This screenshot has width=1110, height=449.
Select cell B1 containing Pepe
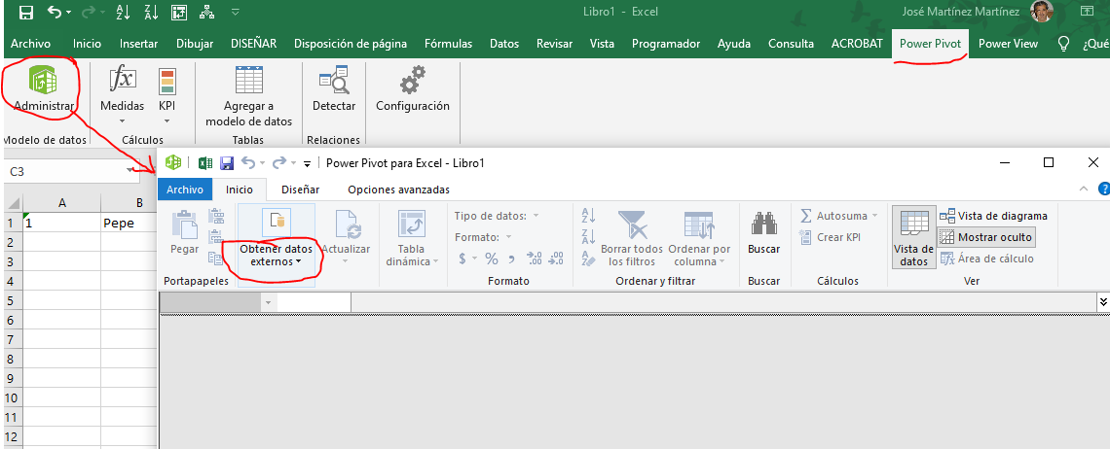click(129, 223)
